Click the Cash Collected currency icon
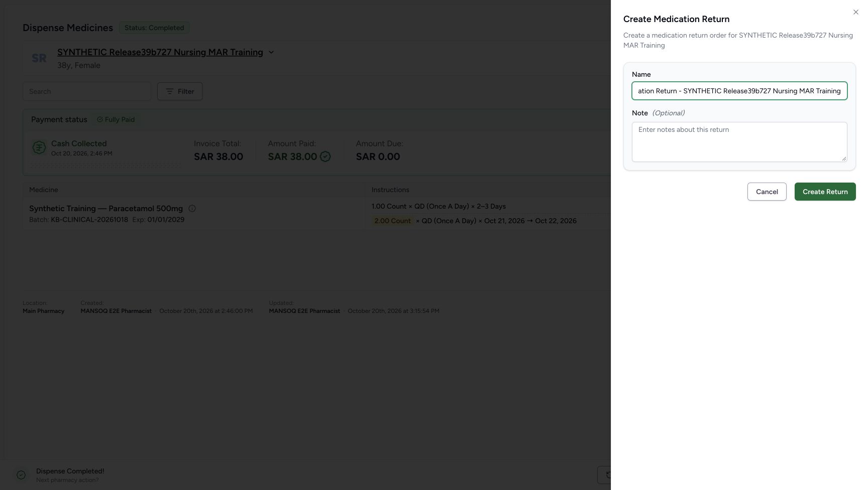Screen dimensions: 868x490 (x=39, y=147)
